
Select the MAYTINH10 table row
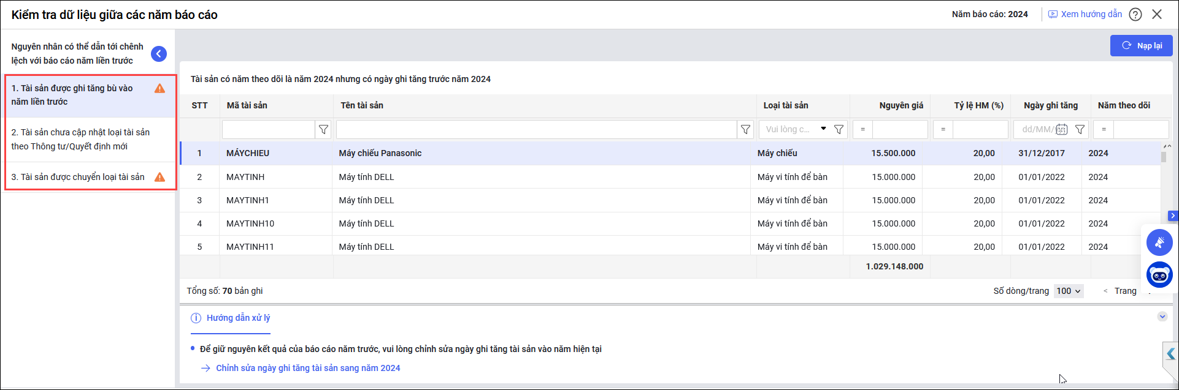click(x=250, y=223)
